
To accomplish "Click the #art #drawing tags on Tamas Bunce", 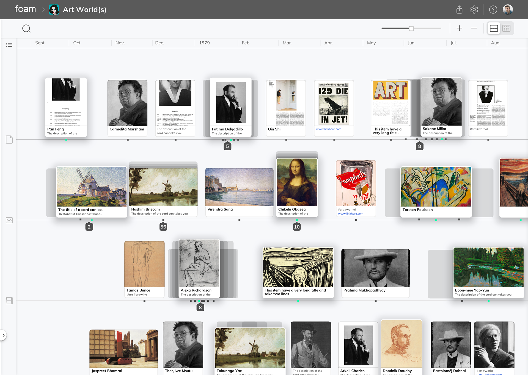I will click(x=137, y=295).
